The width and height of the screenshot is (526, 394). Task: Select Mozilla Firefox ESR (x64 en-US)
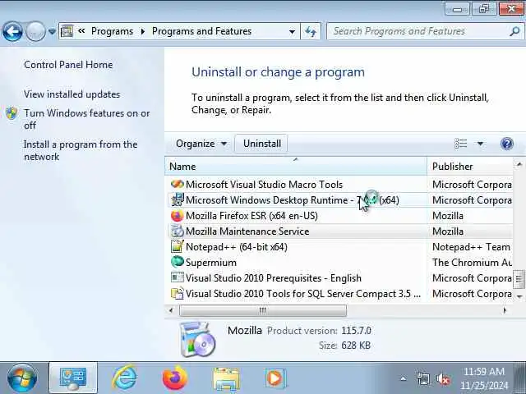pyautogui.click(x=339, y=215)
